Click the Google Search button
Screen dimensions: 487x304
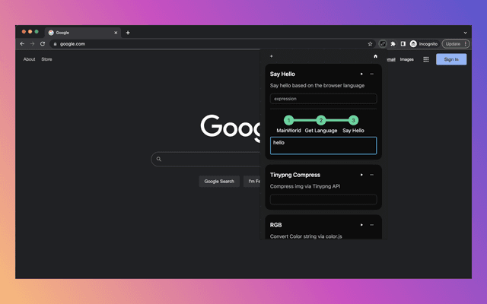pos(219,182)
